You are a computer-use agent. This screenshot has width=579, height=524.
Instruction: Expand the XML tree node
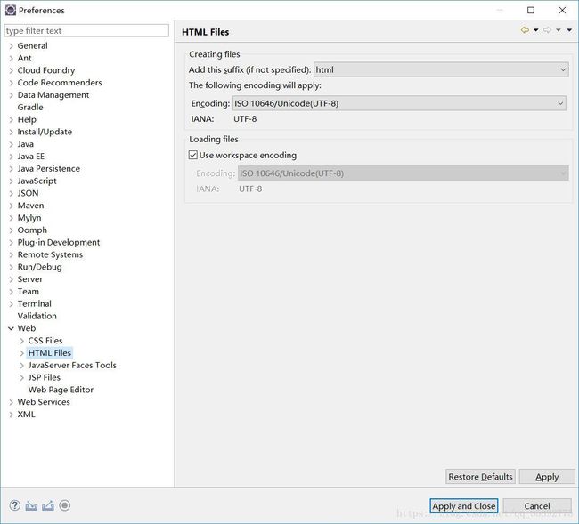click(11, 415)
